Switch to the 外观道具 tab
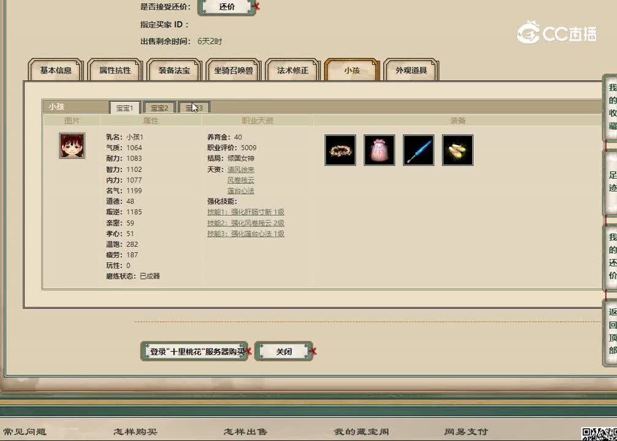 click(x=412, y=70)
